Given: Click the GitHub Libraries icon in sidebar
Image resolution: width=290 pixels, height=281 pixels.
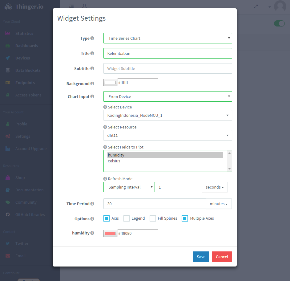Looking at the screenshot, I should [x=8, y=214].
